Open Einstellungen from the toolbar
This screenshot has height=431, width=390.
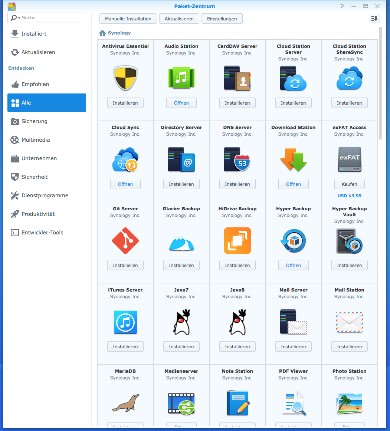(222, 19)
